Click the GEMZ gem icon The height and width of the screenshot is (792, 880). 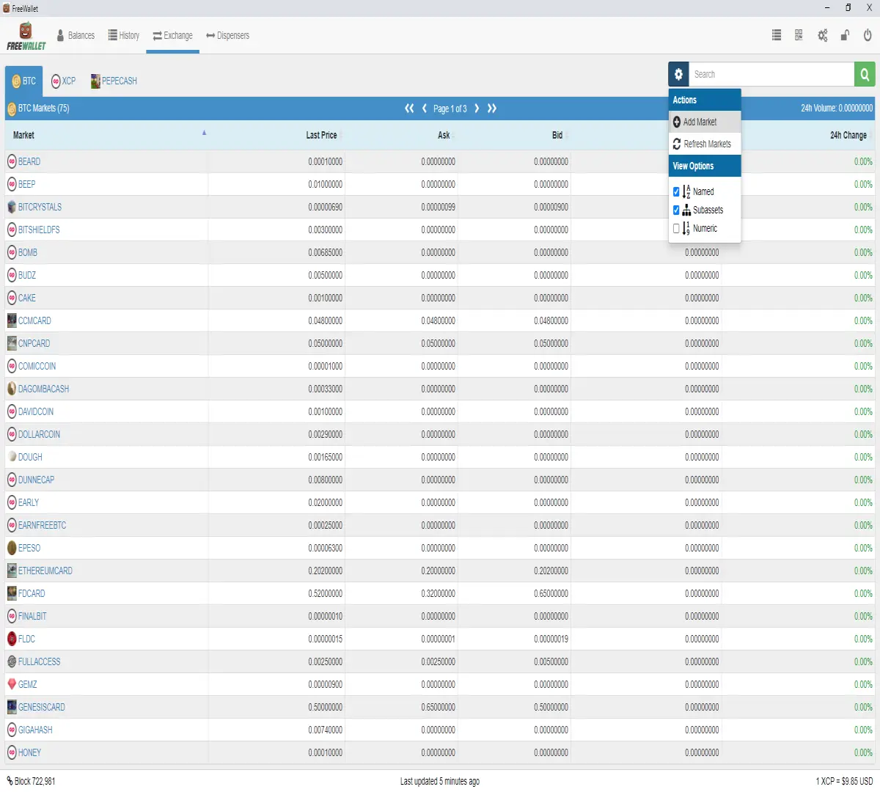(12, 684)
